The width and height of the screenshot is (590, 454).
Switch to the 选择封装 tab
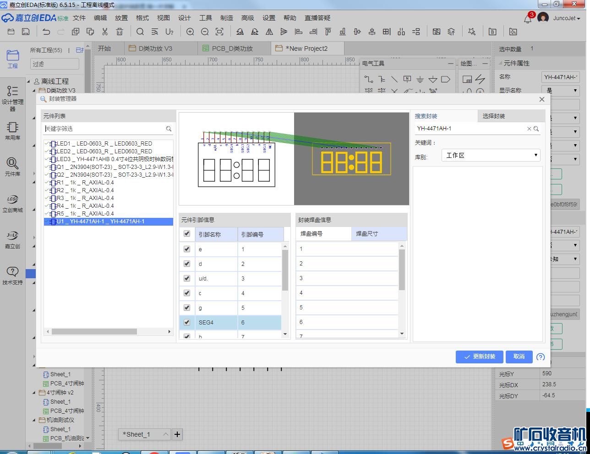(x=494, y=116)
